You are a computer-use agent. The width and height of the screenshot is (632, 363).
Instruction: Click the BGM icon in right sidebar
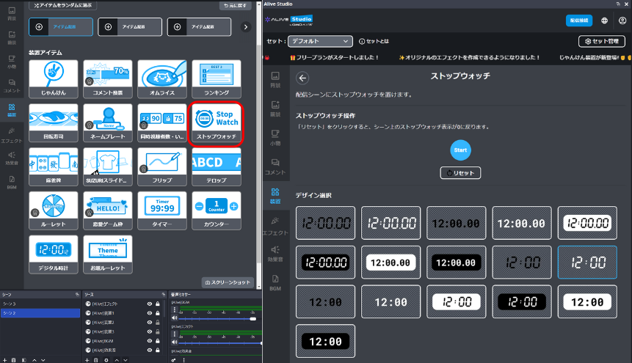coord(275,282)
